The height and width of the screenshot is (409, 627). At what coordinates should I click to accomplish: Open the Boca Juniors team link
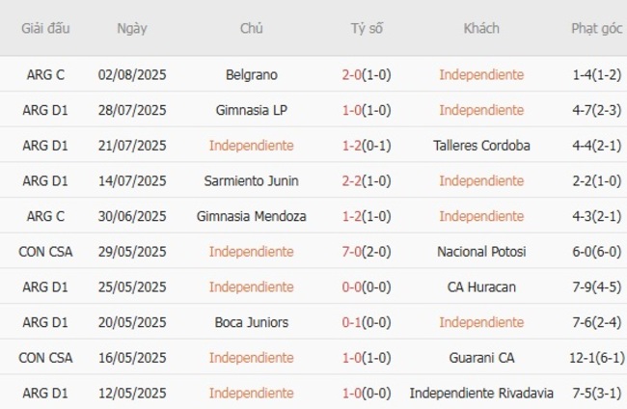(252, 322)
